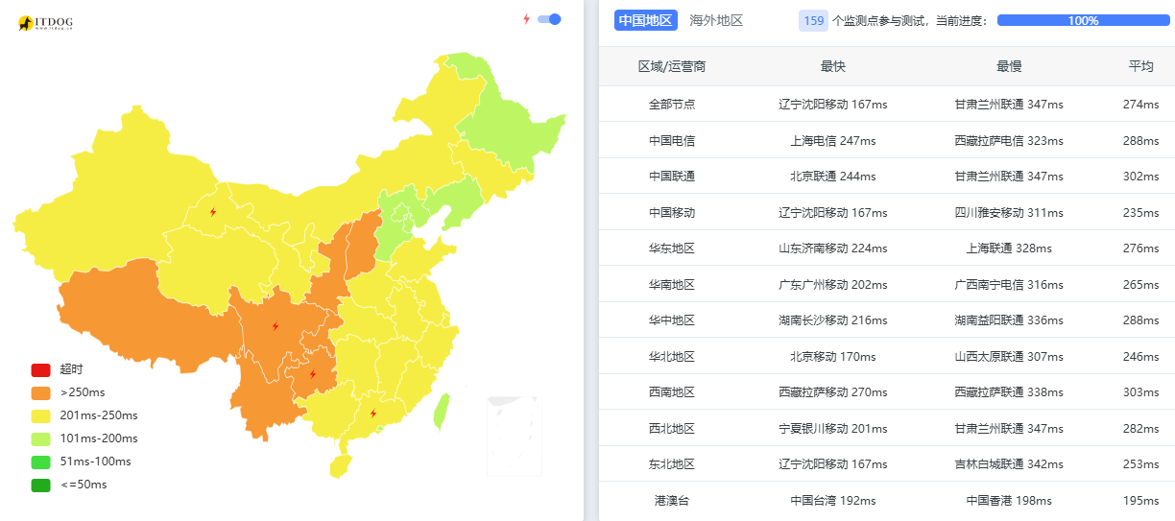The width and height of the screenshot is (1175, 521).
Task: Click Hainan island on the map
Action: point(340,465)
